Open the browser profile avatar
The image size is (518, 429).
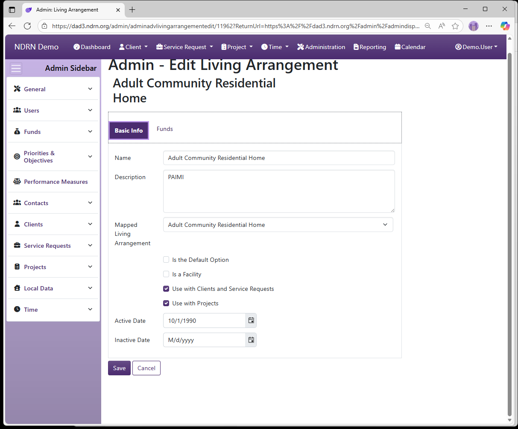(474, 26)
